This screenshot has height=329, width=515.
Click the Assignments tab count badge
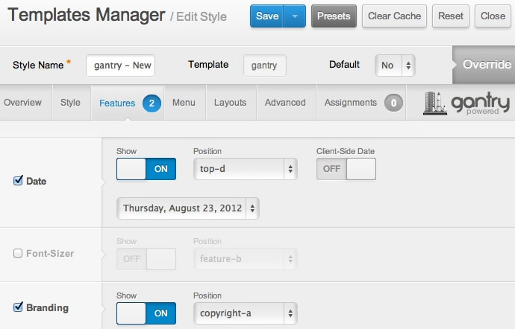[x=393, y=103]
